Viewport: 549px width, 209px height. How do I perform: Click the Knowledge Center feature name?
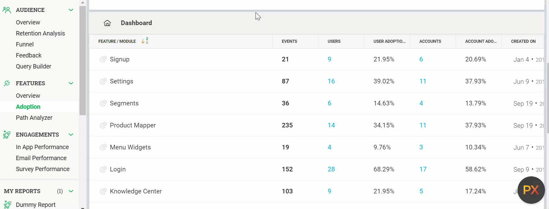click(136, 191)
